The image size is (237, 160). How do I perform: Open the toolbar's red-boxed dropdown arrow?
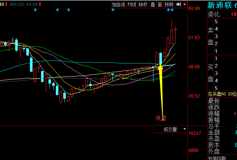185,4
